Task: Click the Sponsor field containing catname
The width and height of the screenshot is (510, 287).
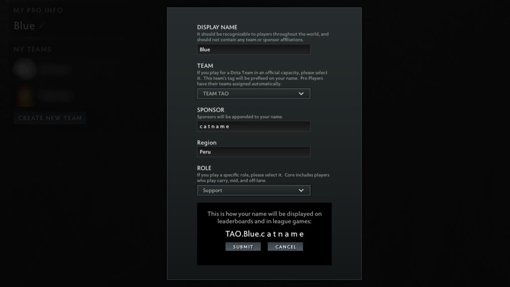Action: click(254, 126)
